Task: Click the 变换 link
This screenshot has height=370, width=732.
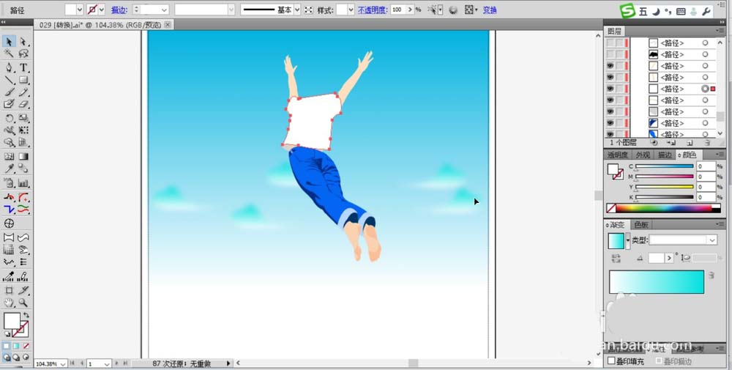Action: click(x=490, y=10)
